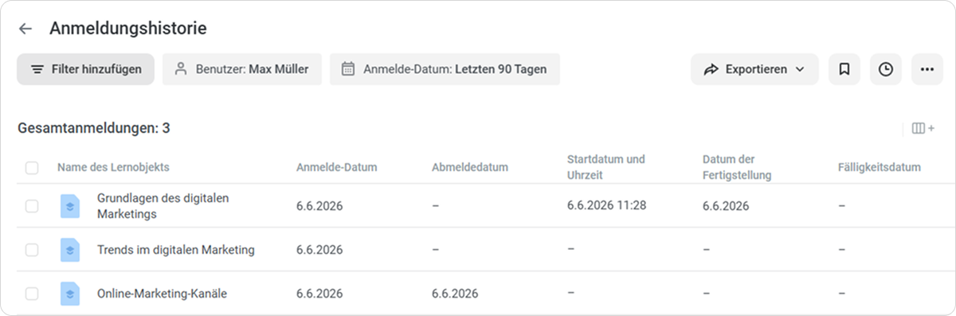This screenshot has height=316, width=956.
Task: Toggle the select-all checkbox in table header
Action: [x=32, y=167]
